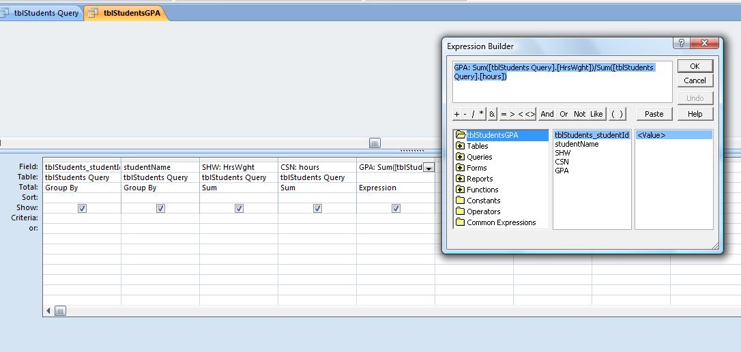Click the Expression Builder help question mark
741x352 pixels.
(680, 44)
